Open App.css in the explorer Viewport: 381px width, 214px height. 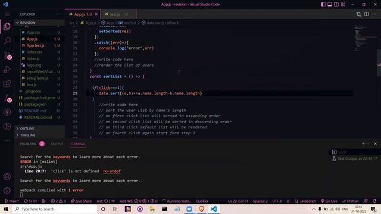pos(39,32)
